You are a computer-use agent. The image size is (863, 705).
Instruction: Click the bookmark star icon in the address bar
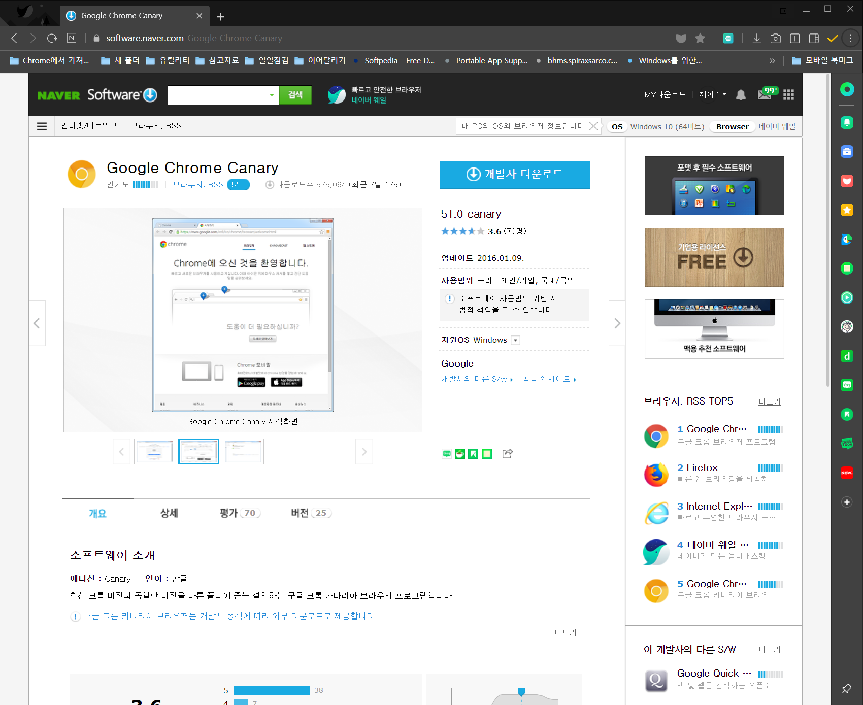(x=700, y=38)
